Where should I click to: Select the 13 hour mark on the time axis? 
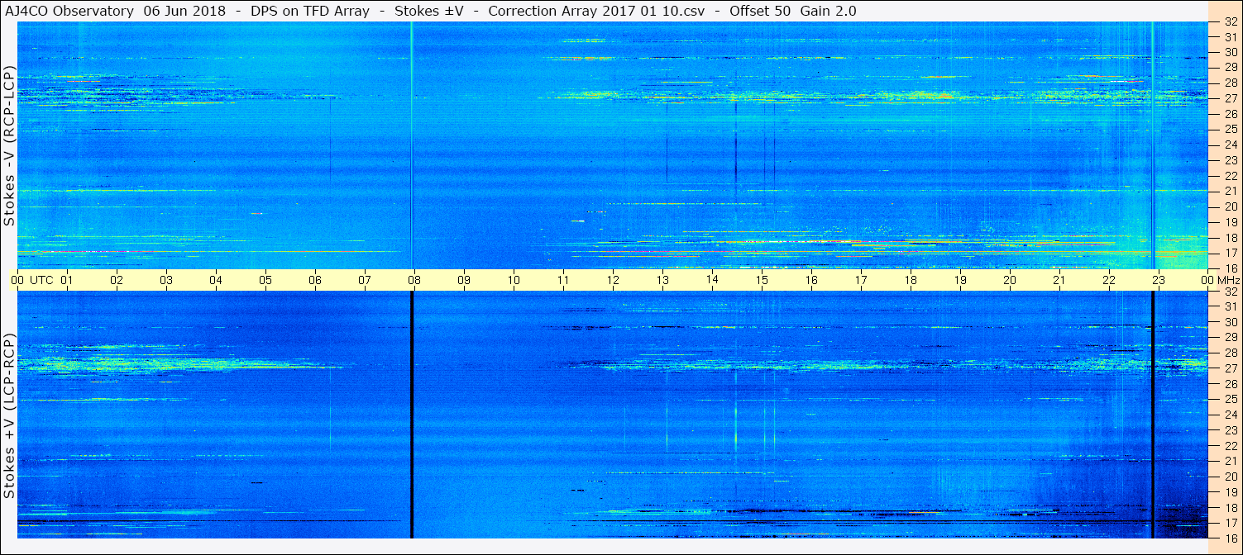[662, 280]
